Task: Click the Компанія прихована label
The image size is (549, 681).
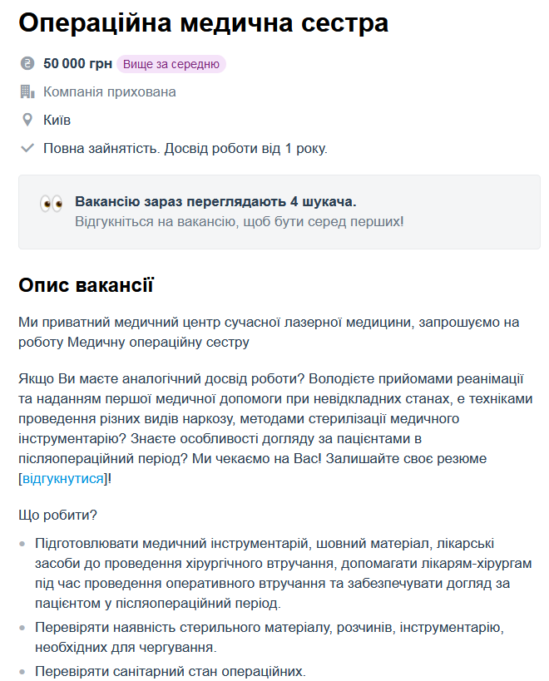Action: click(110, 92)
